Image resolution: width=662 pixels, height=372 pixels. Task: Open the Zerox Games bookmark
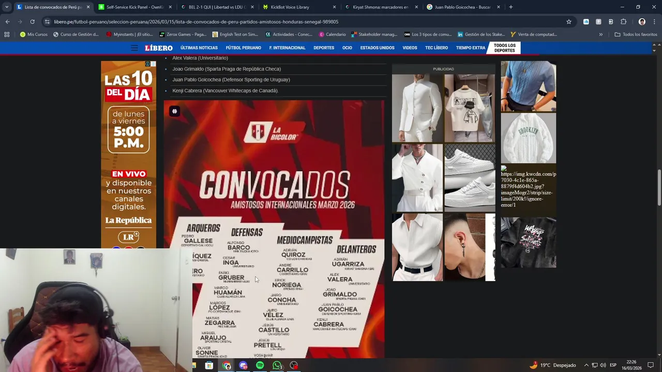tap(183, 35)
